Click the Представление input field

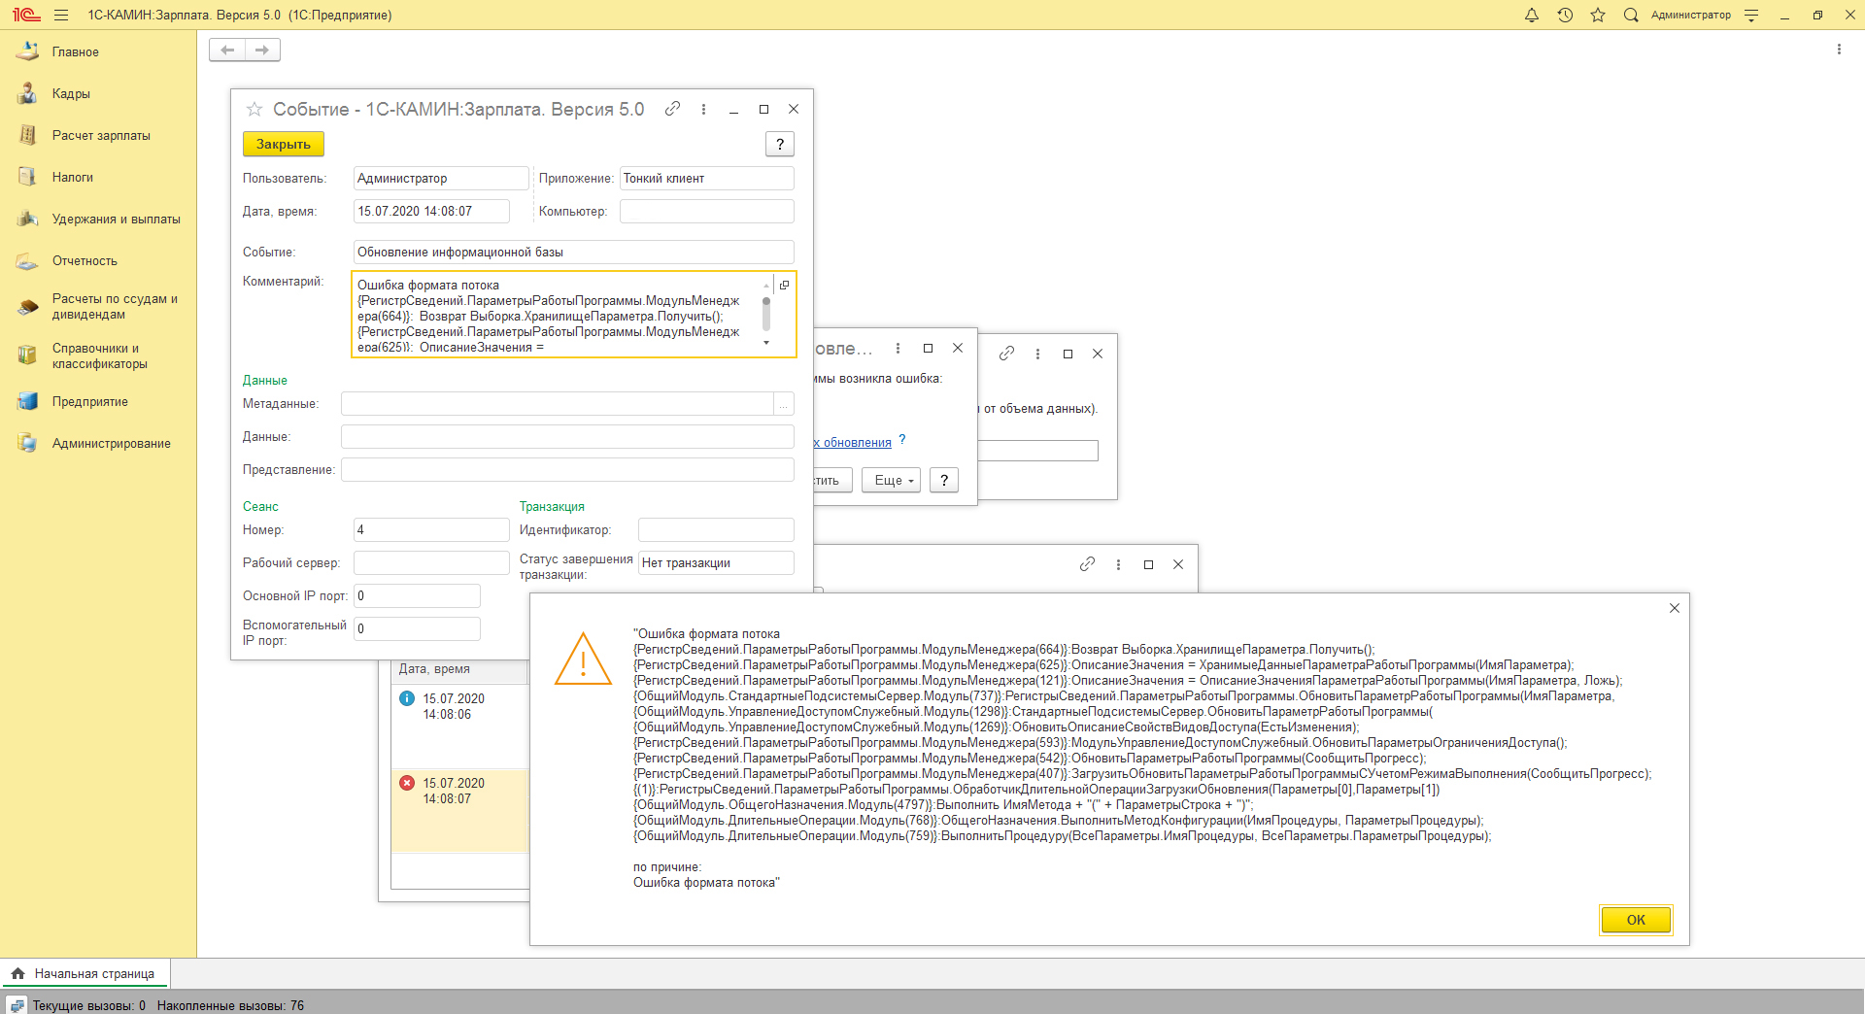tap(567, 470)
